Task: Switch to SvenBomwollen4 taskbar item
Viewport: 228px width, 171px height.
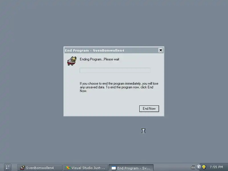Action: [40, 168]
